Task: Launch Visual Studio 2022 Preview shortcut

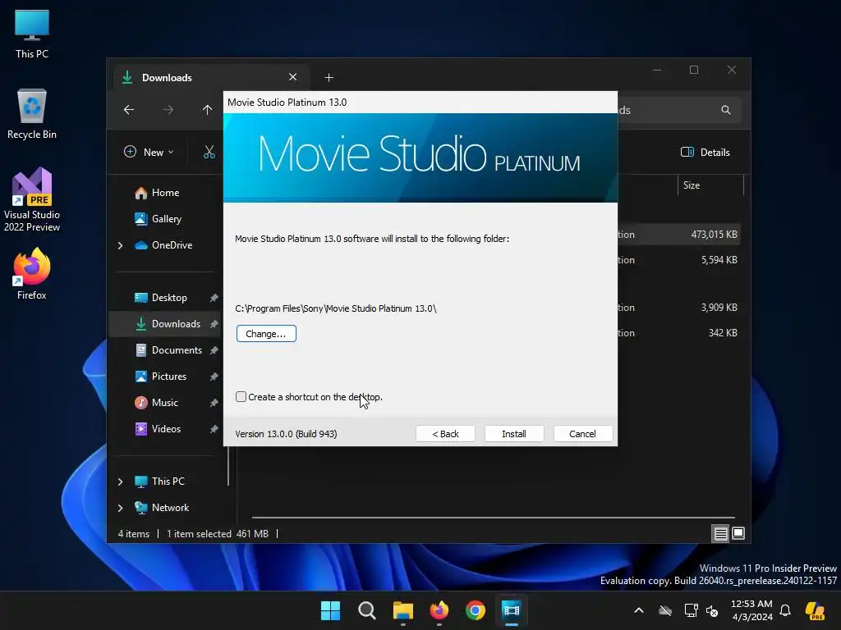Action: pyautogui.click(x=32, y=199)
